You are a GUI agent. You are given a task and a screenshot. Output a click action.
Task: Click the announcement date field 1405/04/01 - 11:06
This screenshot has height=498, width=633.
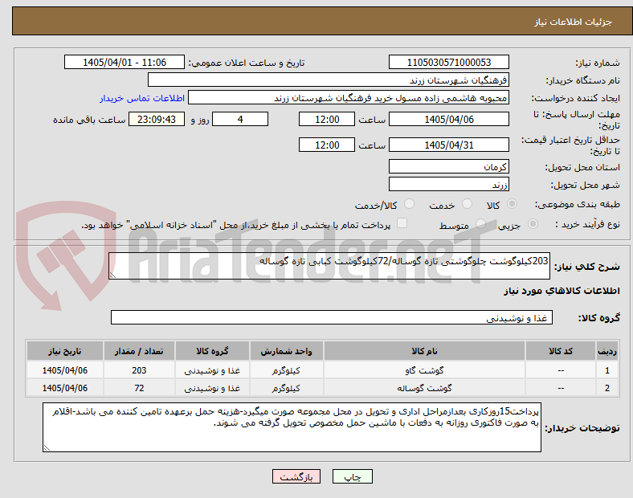pos(125,62)
